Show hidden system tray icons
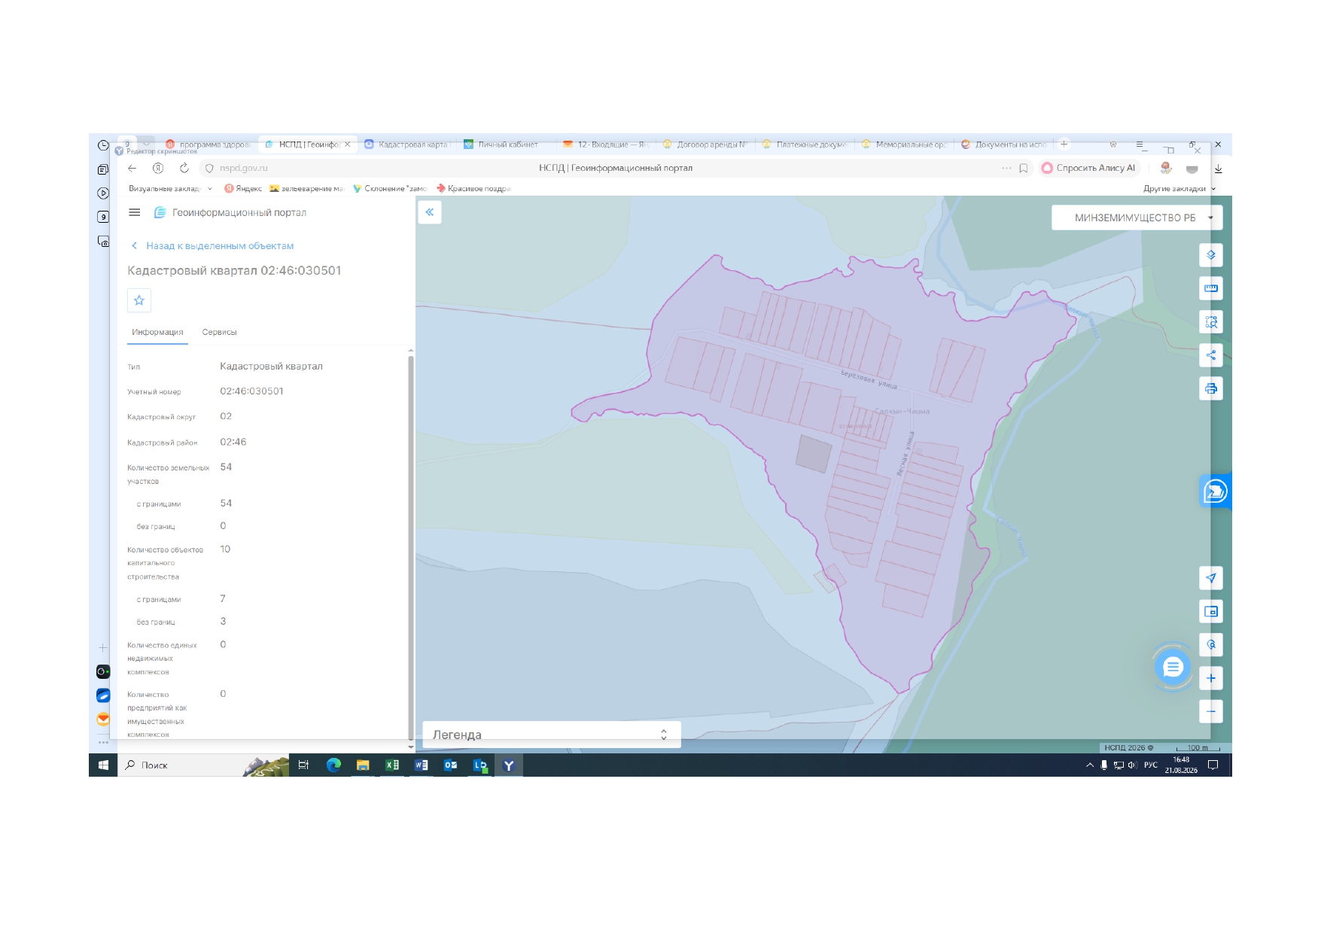 (1089, 765)
